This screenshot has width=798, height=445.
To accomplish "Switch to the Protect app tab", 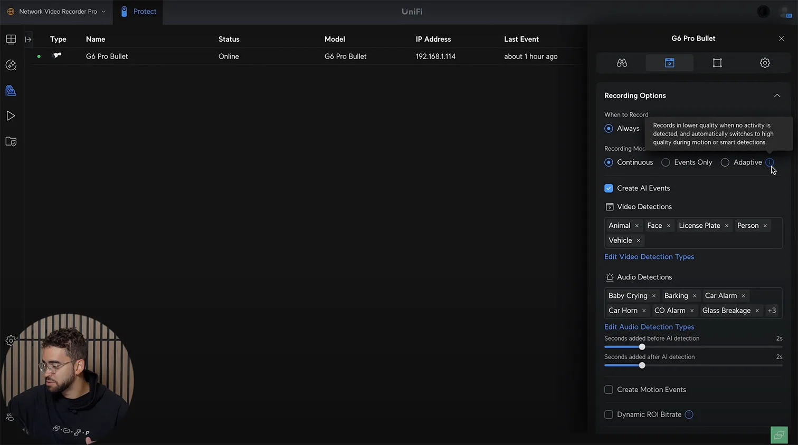I will tap(138, 12).
